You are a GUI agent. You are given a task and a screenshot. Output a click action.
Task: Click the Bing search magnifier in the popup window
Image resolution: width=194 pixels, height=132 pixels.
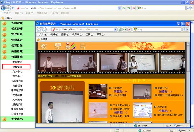pyautogui.click(x=184, y=29)
